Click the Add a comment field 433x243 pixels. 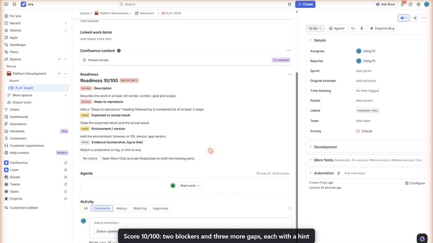tap(191, 223)
